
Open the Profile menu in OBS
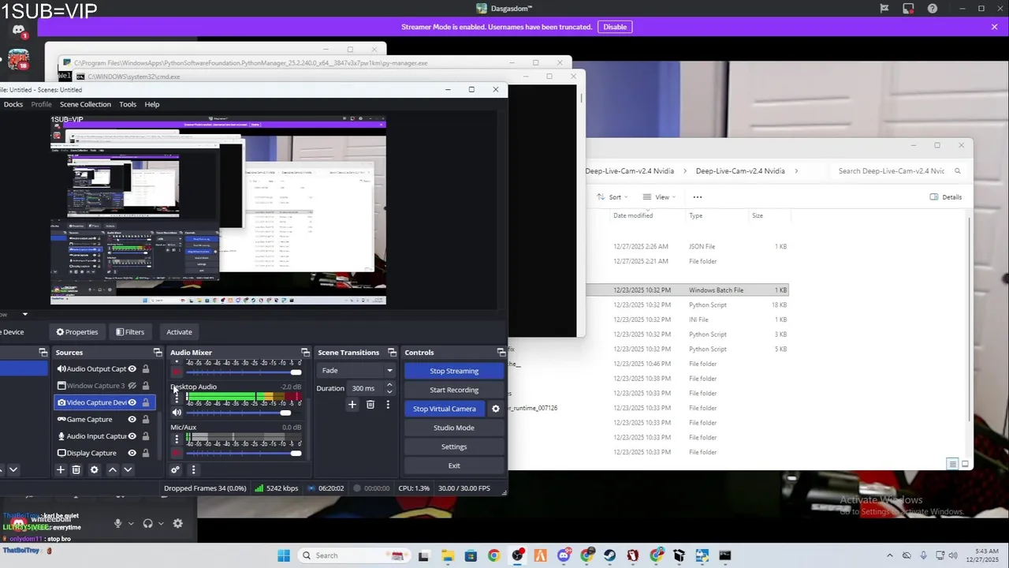click(x=41, y=104)
